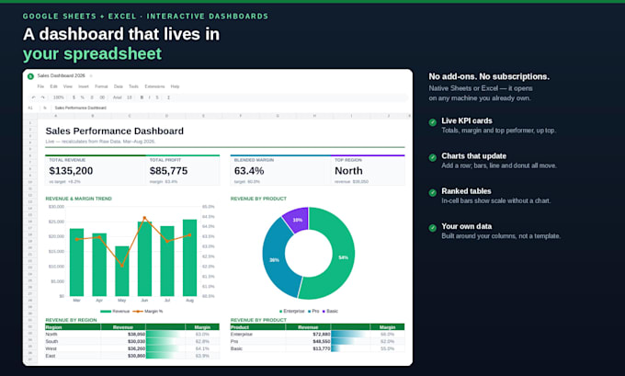This screenshot has height=376, width=625.
Task: Click checkmark icon beside Charts that update
Action: click(433, 157)
